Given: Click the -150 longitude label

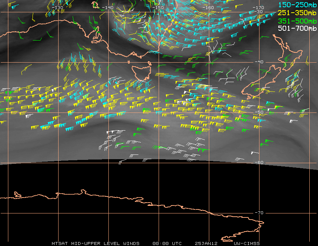Looking at the screenshot, I should (x=158, y=8).
